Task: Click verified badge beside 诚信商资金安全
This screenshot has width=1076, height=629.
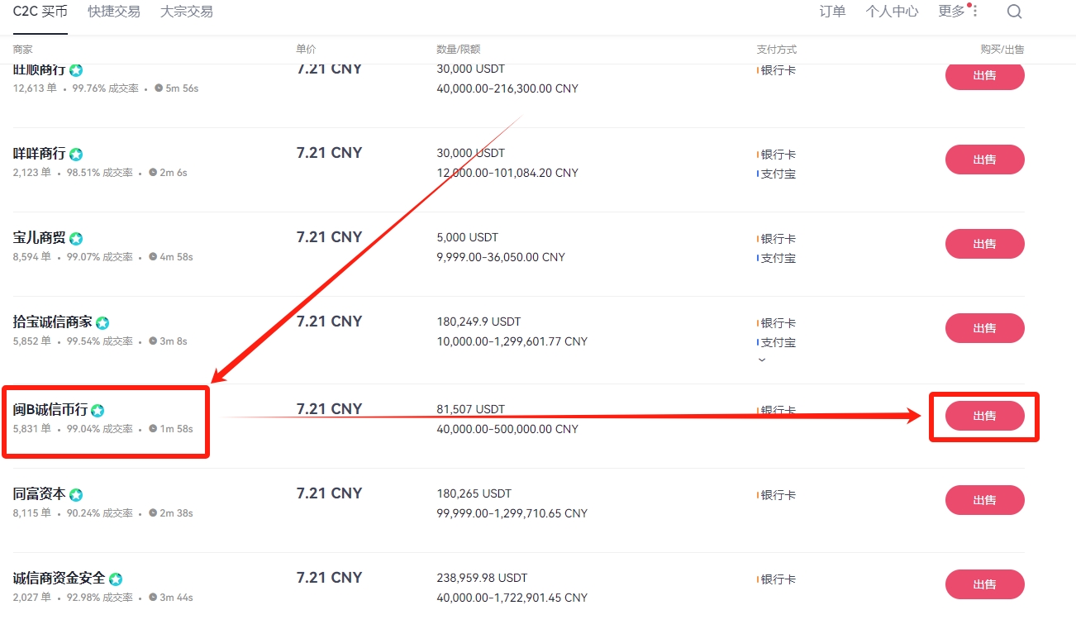Action: click(116, 579)
